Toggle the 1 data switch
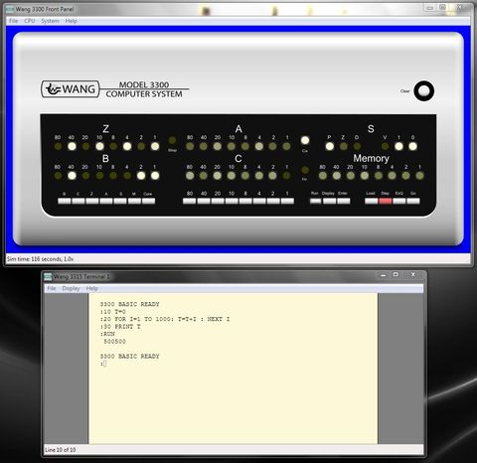 point(287,201)
